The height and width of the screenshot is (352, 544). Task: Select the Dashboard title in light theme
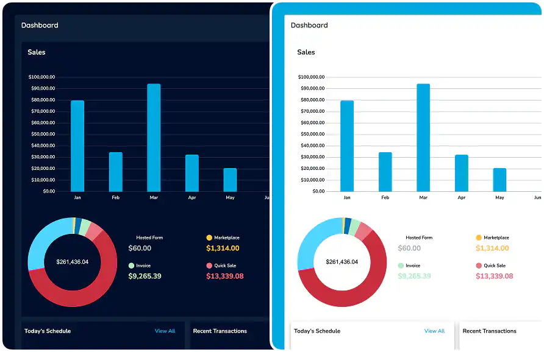310,25
